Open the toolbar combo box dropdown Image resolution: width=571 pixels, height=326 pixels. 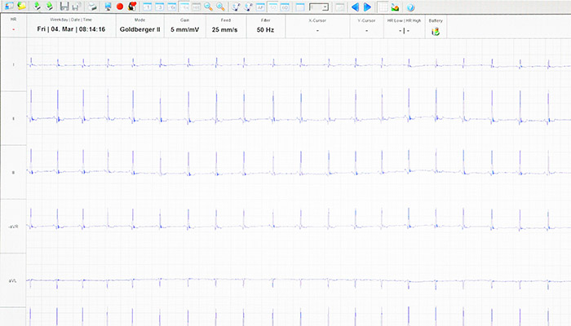coord(325,7)
